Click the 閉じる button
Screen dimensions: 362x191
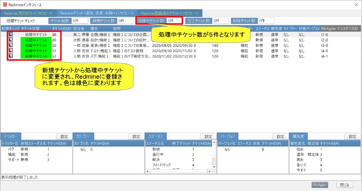pos(344,185)
